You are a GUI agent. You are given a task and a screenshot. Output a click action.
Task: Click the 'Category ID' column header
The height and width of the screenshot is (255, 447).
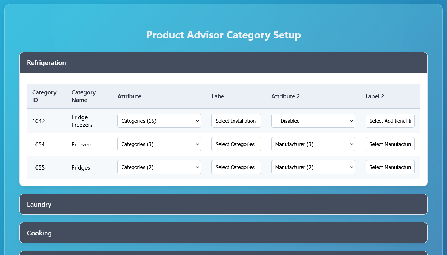pos(44,96)
